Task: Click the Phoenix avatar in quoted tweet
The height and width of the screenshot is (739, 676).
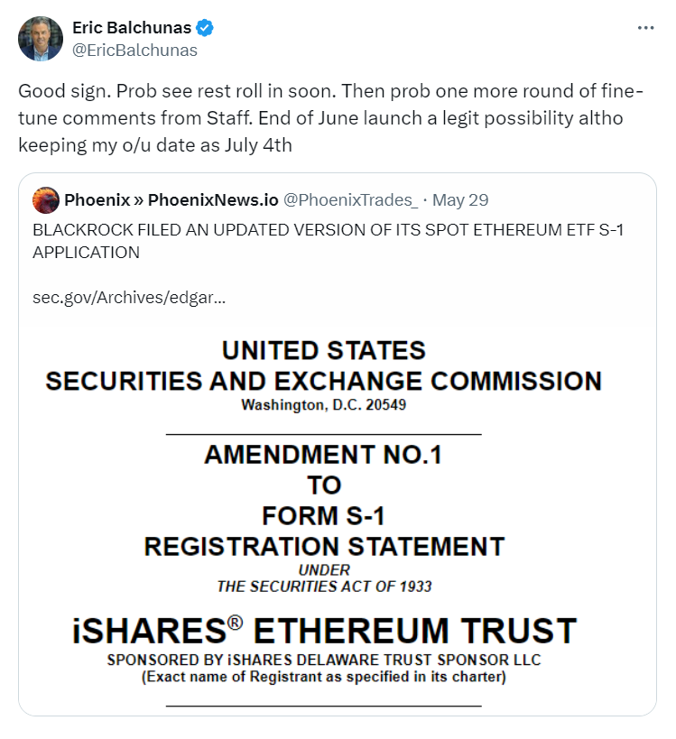Action: pos(46,200)
